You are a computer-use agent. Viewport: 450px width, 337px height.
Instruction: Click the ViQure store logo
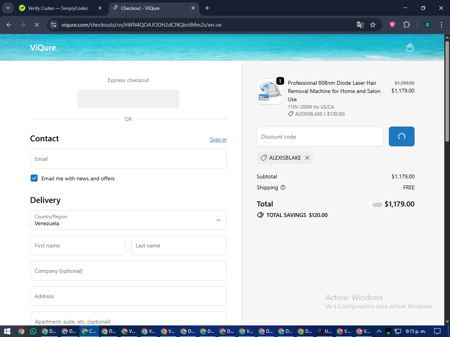[43, 48]
